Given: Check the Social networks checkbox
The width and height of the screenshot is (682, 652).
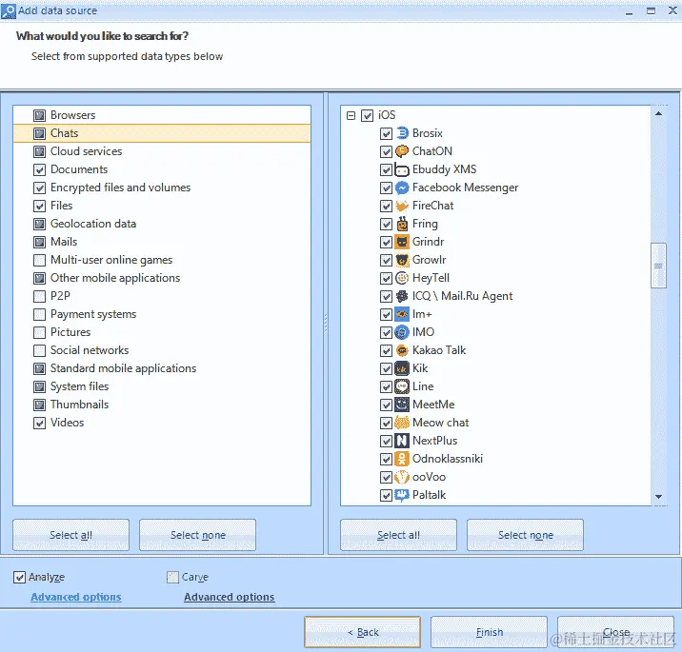Looking at the screenshot, I should point(40,350).
